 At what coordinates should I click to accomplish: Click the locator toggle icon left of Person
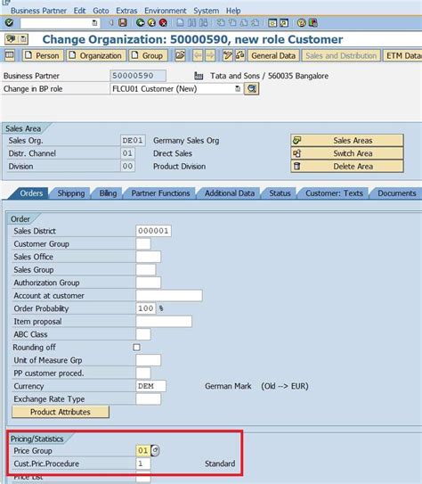(10, 55)
